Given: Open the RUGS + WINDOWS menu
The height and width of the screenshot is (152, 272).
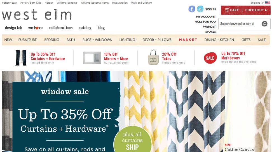Looking at the screenshot, I should click(97, 40).
